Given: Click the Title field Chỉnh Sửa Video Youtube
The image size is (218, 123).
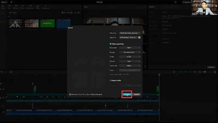Looking at the screenshot, I should coord(130,33).
